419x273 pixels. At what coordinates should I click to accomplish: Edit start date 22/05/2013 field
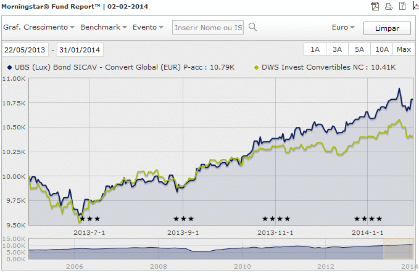(x=25, y=50)
